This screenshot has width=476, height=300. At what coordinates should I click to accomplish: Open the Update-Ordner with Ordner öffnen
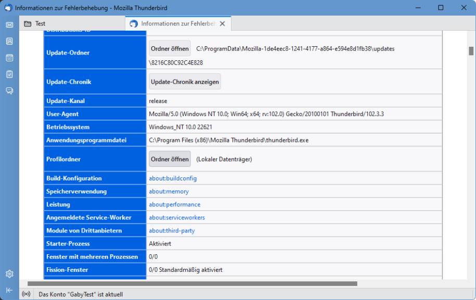(x=170, y=48)
